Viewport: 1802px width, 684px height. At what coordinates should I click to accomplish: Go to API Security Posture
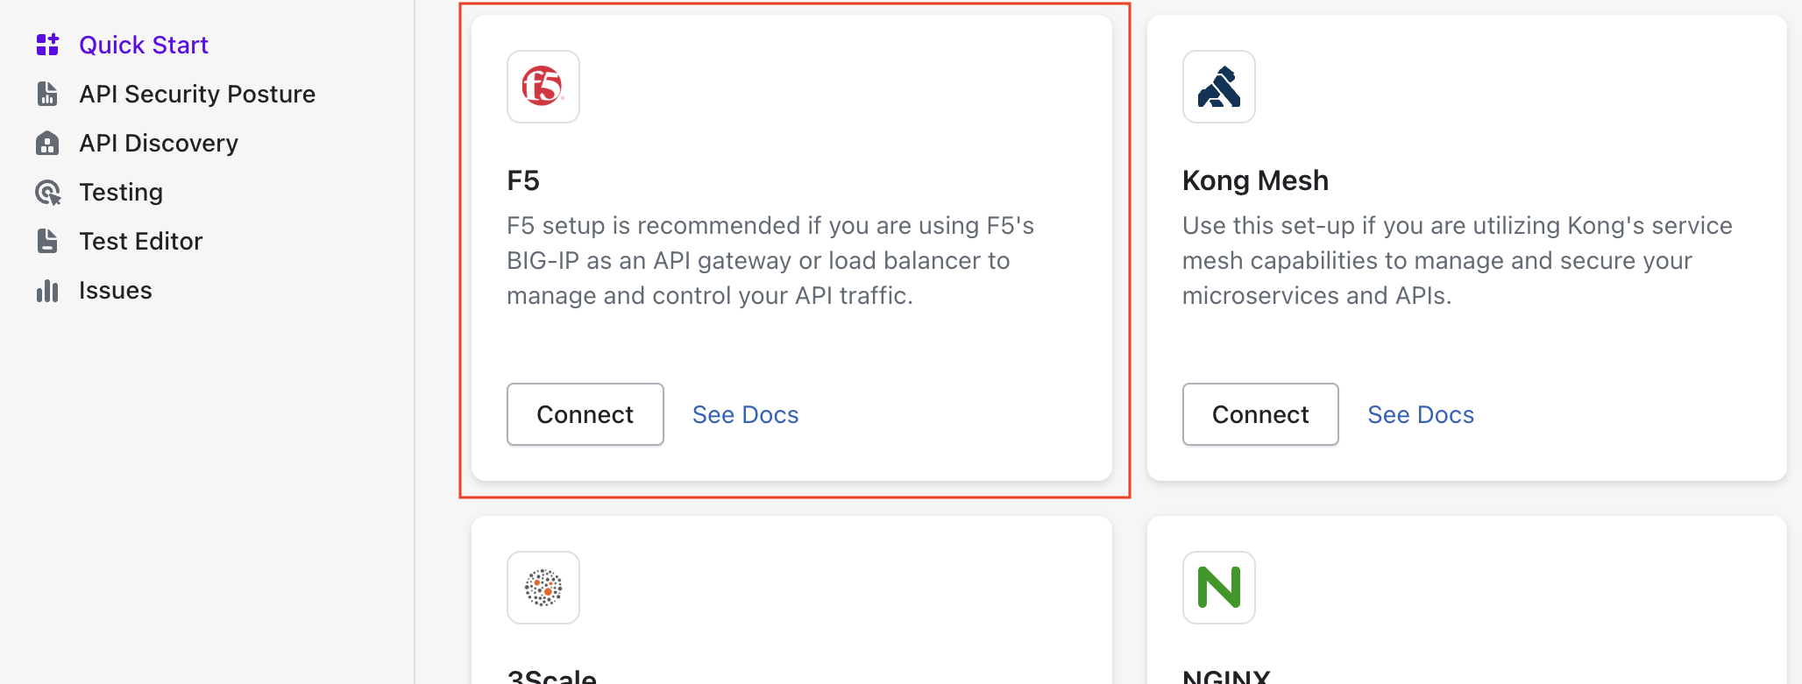(x=197, y=94)
